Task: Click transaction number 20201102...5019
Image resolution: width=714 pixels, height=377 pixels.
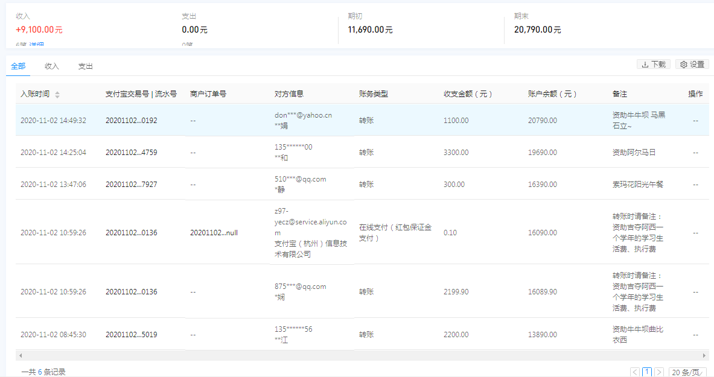Action: 131,335
